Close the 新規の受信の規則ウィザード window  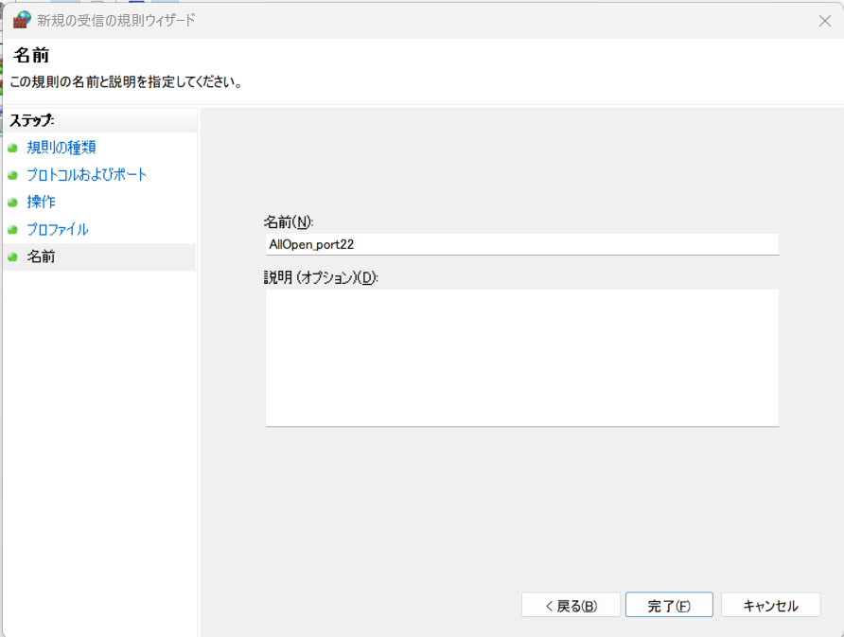tap(824, 21)
